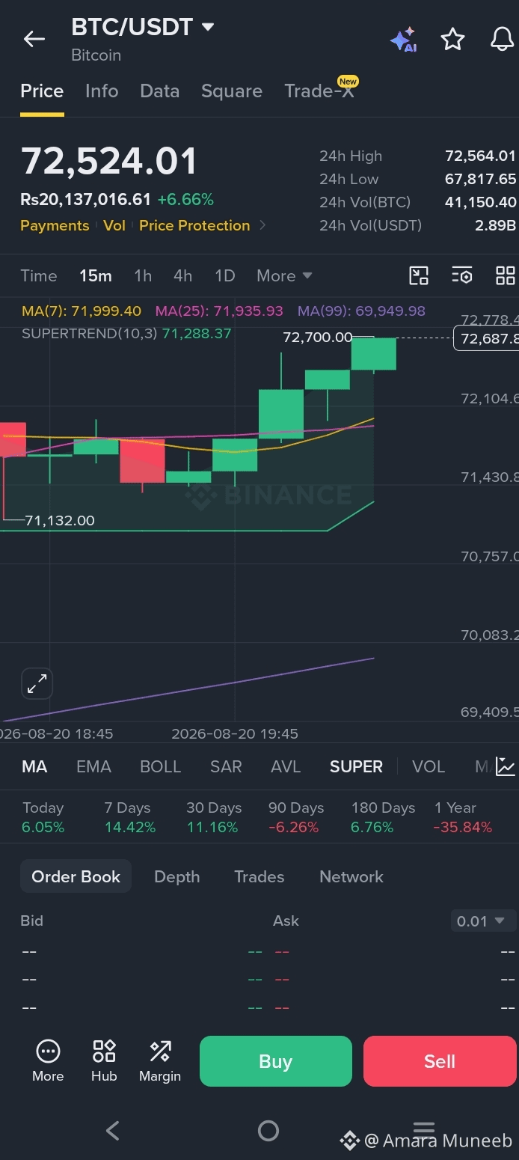
Task: Click the MA(25) 71,935.93 legend label
Action: (x=219, y=311)
